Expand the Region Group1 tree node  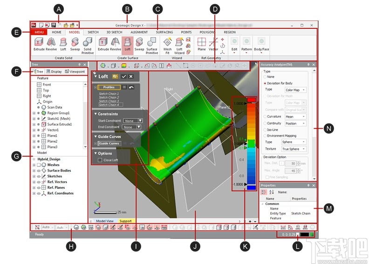[x=34, y=113]
